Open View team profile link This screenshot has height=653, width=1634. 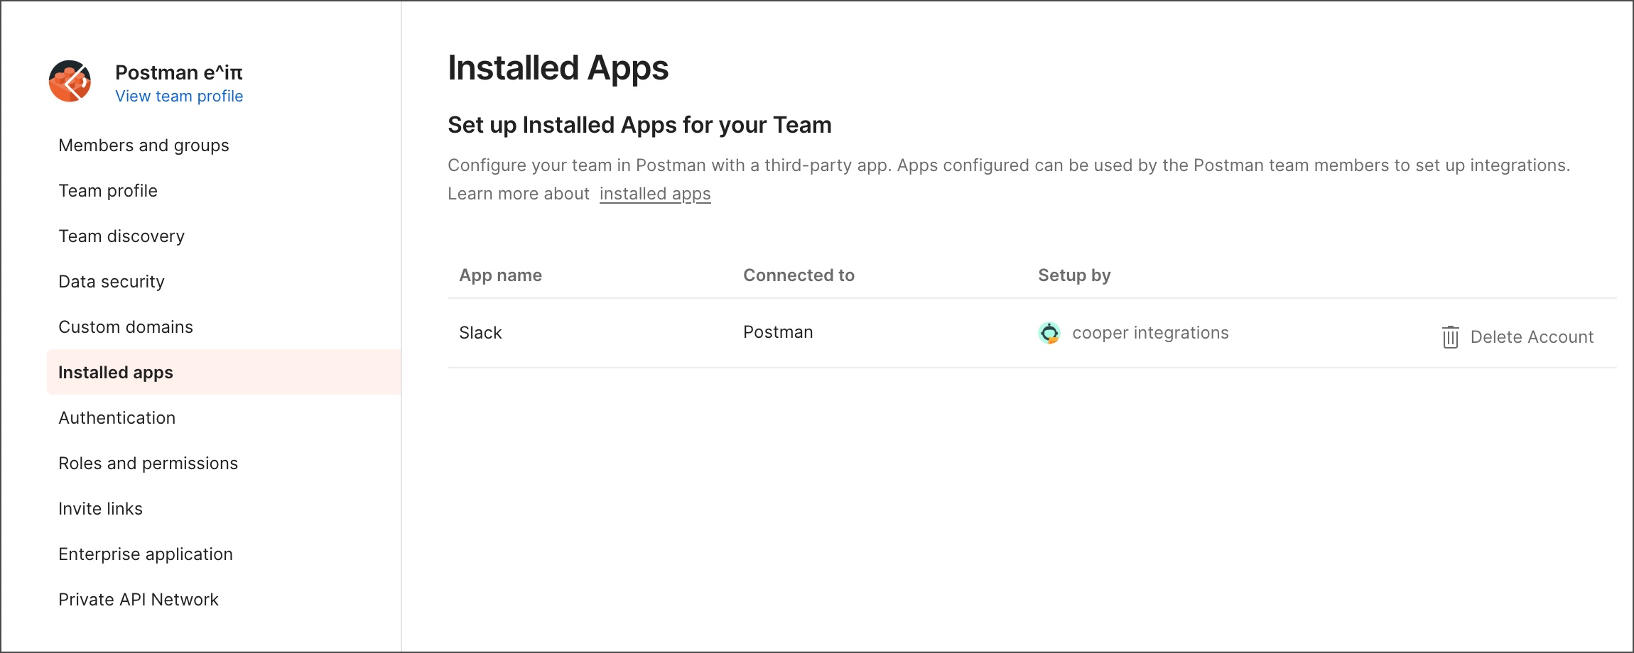point(179,96)
